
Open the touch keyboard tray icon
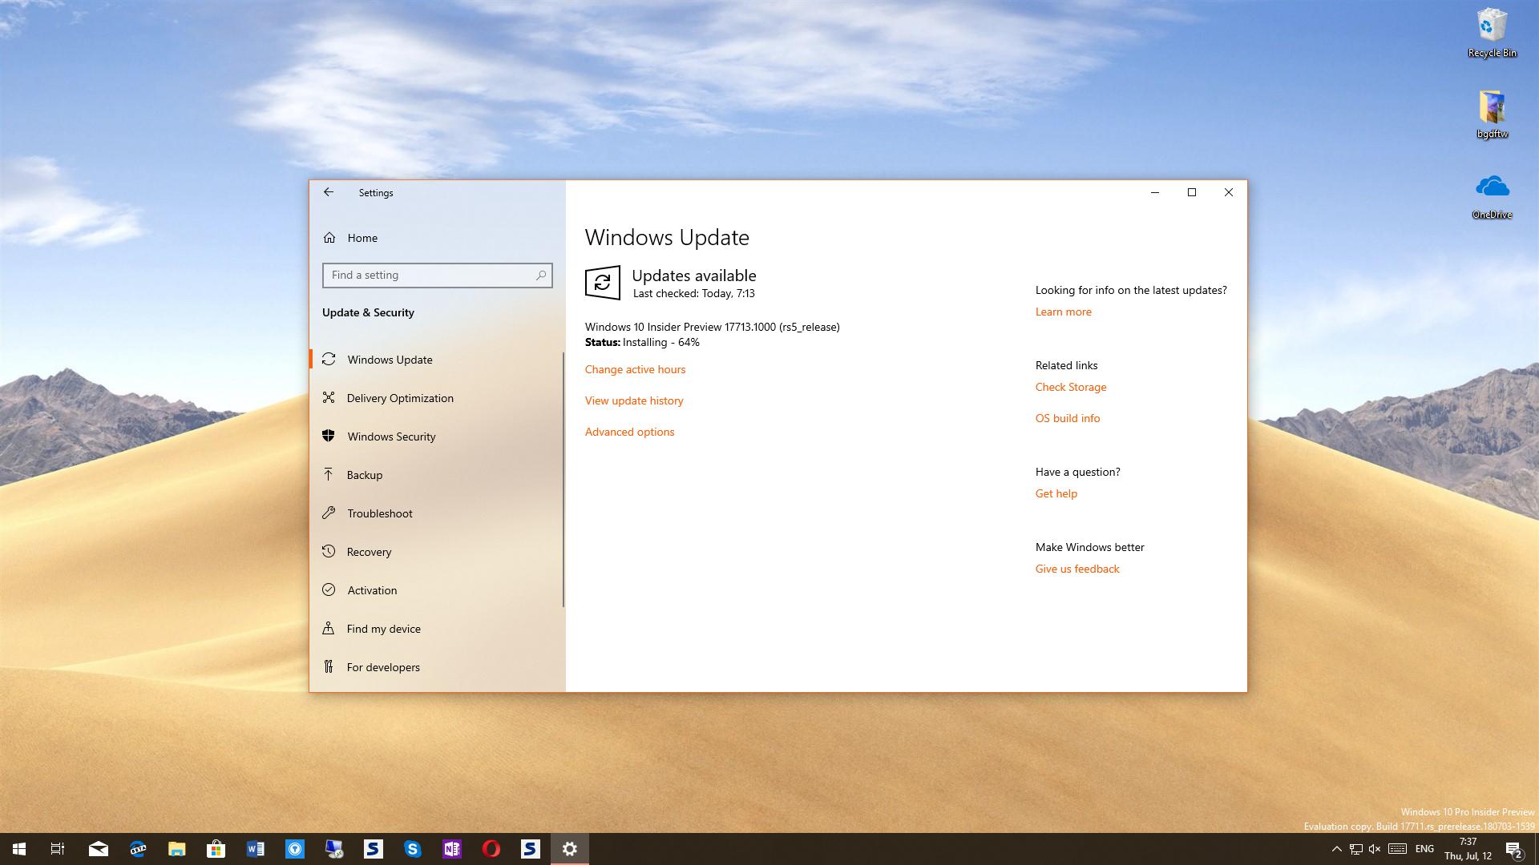(x=1397, y=849)
